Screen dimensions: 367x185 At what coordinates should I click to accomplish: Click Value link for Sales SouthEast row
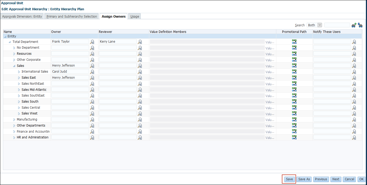(x=270, y=96)
